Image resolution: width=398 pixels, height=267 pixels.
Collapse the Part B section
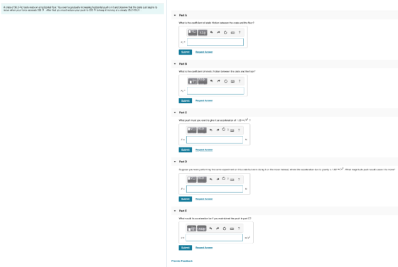pyautogui.click(x=175, y=64)
